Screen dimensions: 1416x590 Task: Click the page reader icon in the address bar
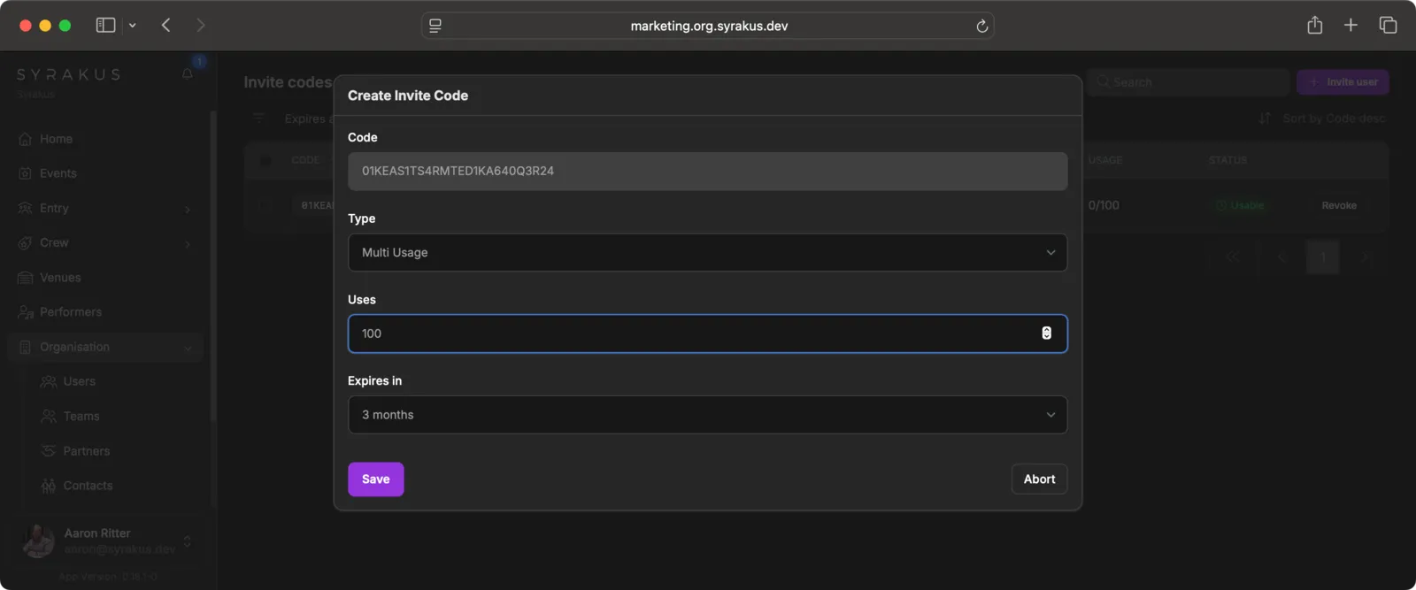[435, 27]
